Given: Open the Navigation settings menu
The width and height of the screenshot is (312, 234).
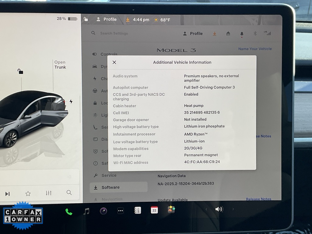Looking at the screenshot, I should pyautogui.click(x=108, y=199).
